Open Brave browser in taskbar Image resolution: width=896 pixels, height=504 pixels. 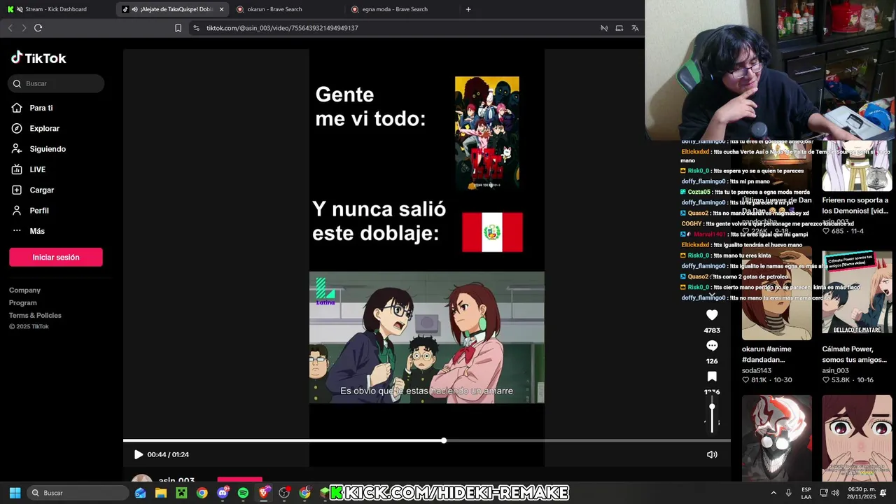click(x=264, y=493)
